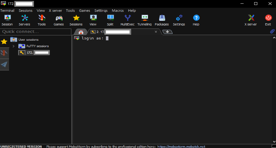Split the terminal with Split icon

pos(110,20)
